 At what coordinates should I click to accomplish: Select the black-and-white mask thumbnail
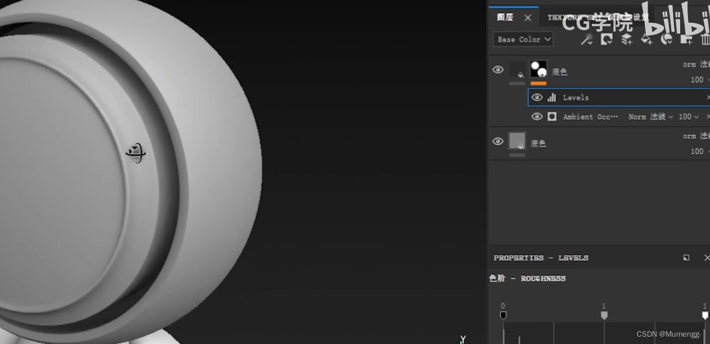point(538,69)
